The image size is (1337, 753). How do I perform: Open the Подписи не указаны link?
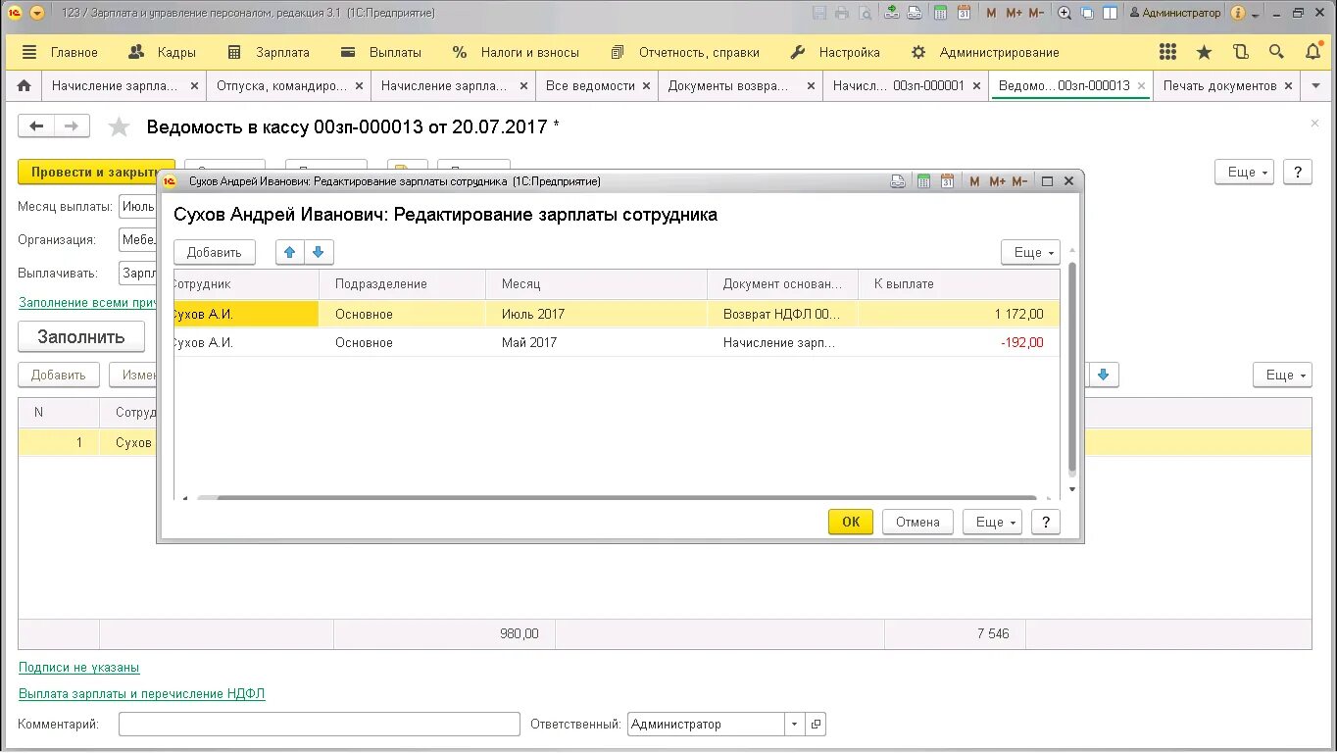(79, 667)
